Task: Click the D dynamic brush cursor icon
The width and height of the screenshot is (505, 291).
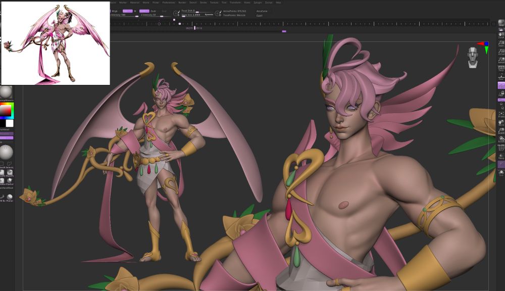Action: pos(218,13)
